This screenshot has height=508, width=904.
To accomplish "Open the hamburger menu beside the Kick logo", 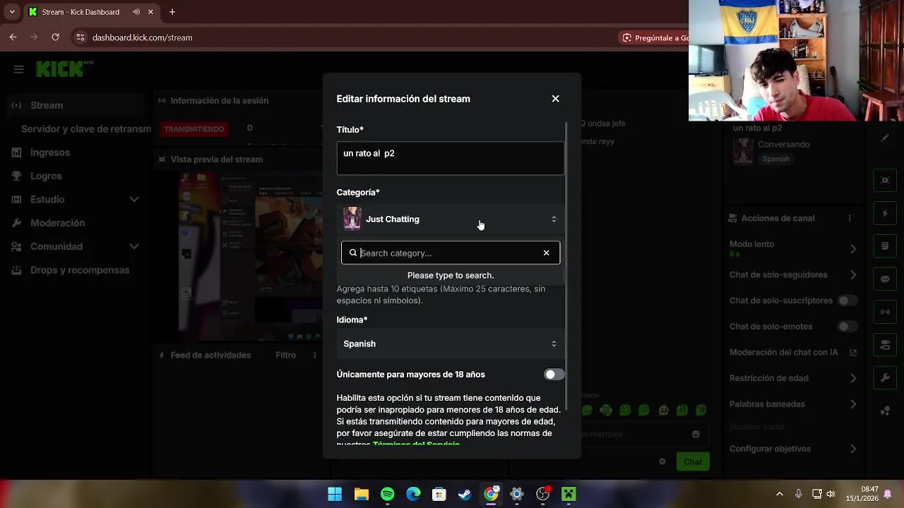I will (x=18, y=69).
